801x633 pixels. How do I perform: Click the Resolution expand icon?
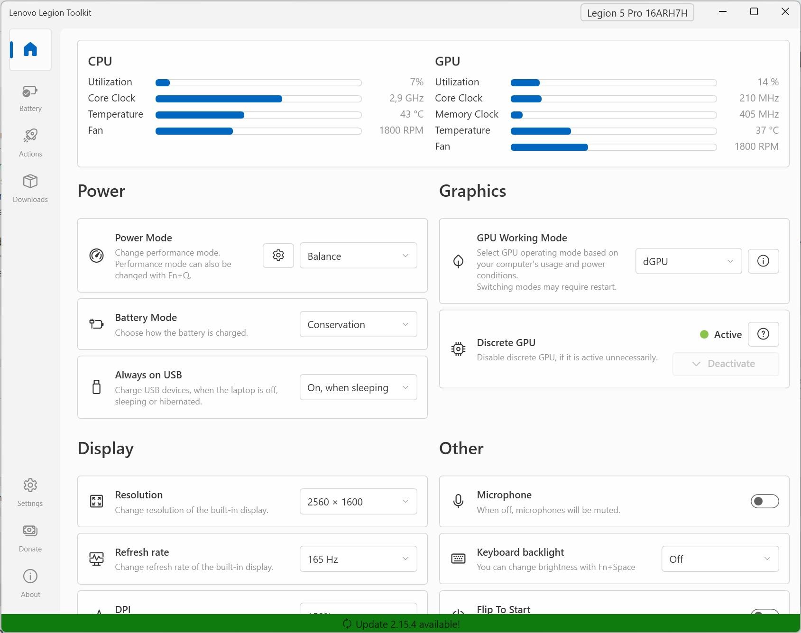(x=96, y=501)
